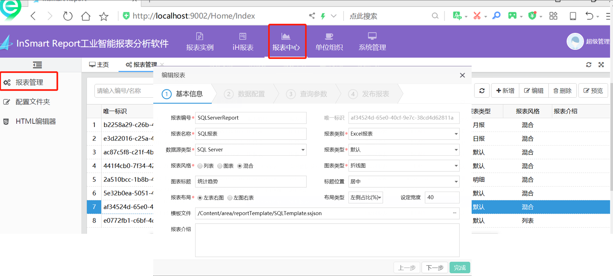Open the extensions grid icon
613x276 pixels.
click(x=553, y=16)
